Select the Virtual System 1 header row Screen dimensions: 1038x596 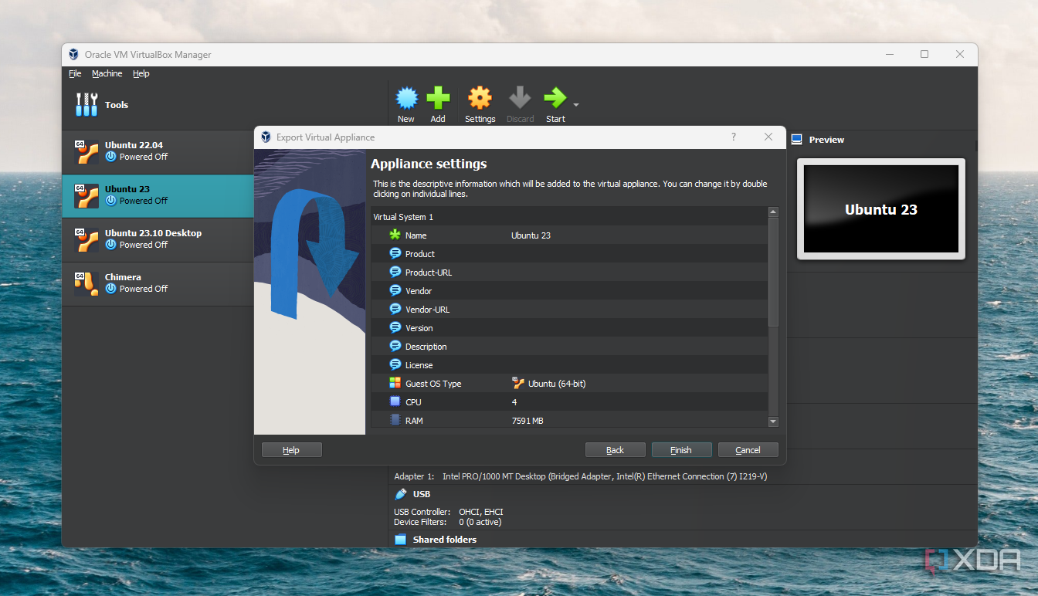click(x=569, y=217)
